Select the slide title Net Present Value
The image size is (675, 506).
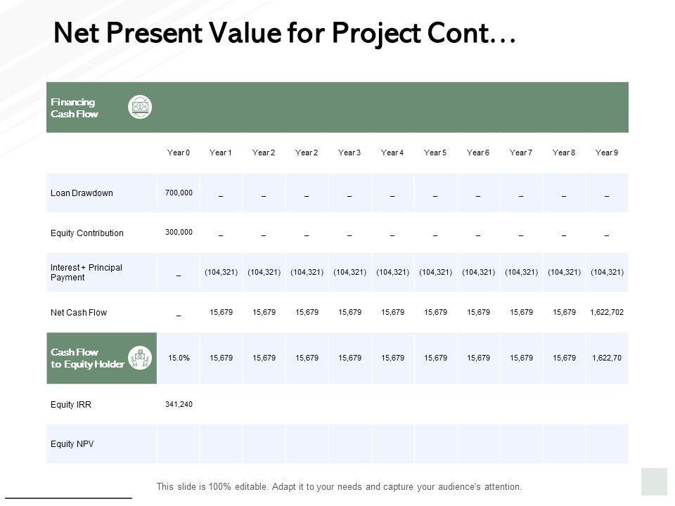(285, 32)
